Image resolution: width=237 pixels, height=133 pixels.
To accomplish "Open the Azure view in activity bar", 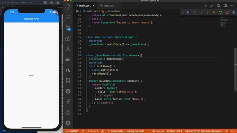I will pos(68,70).
